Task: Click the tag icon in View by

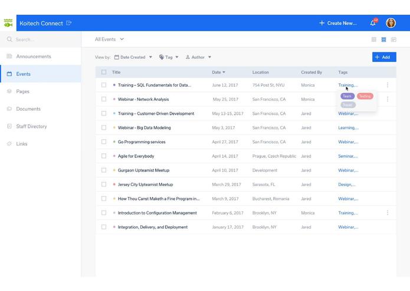Action: (162, 57)
